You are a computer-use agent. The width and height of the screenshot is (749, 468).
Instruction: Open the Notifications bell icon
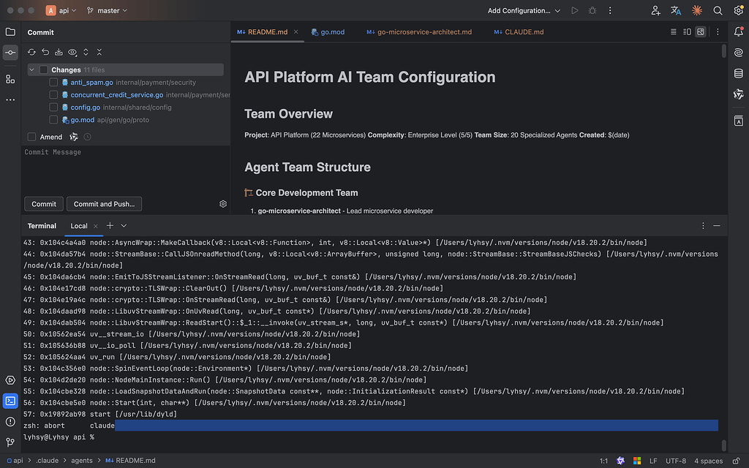coord(738,32)
